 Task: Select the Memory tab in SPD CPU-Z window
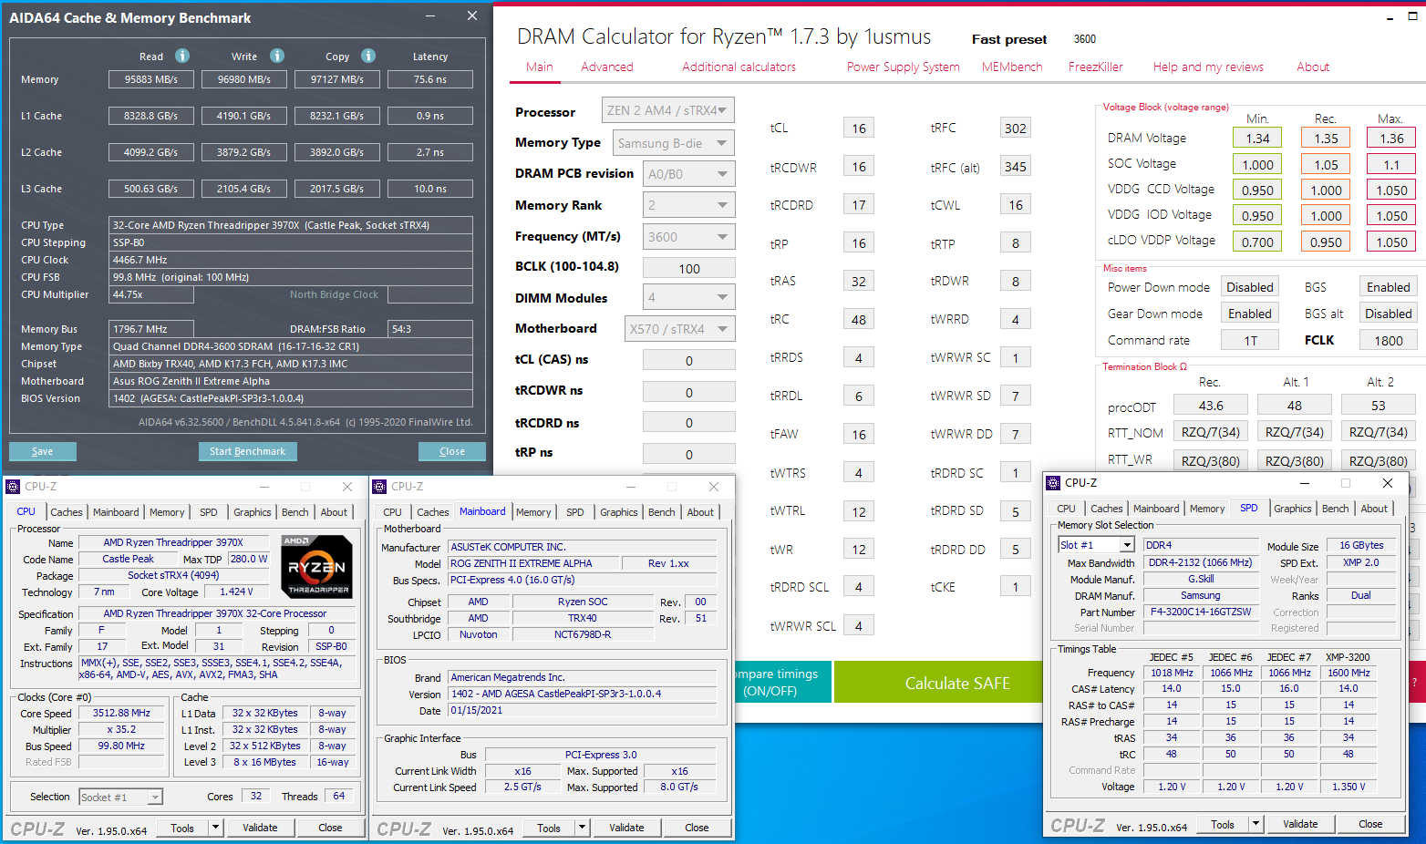[x=1207, y=509]
